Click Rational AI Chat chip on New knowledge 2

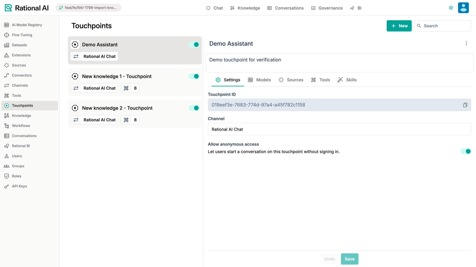click(x=94, y=120)
